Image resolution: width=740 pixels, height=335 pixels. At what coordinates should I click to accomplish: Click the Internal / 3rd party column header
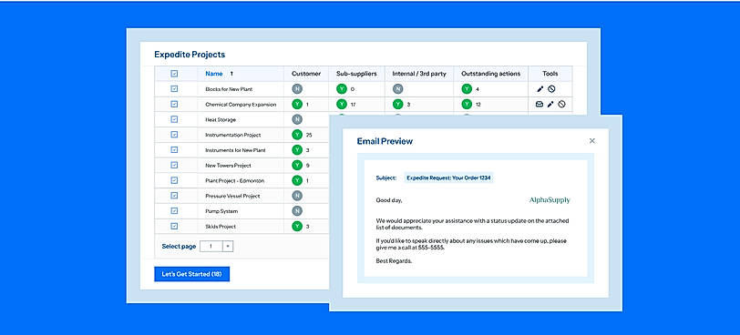click(419, 74)
